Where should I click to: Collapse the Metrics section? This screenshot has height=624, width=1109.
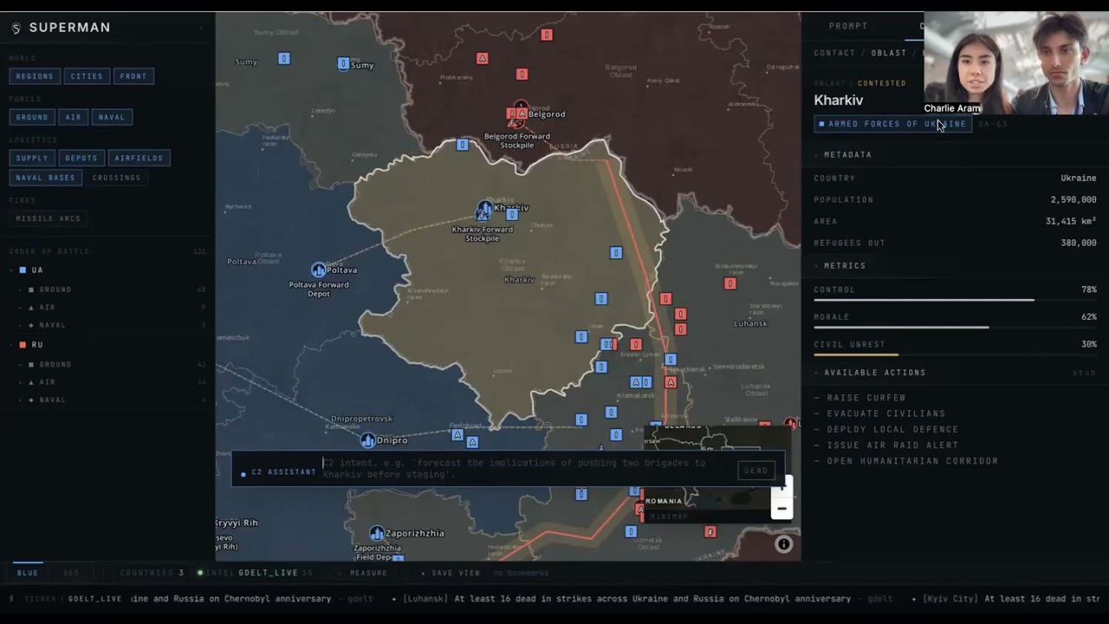click(x=817, y=266)
